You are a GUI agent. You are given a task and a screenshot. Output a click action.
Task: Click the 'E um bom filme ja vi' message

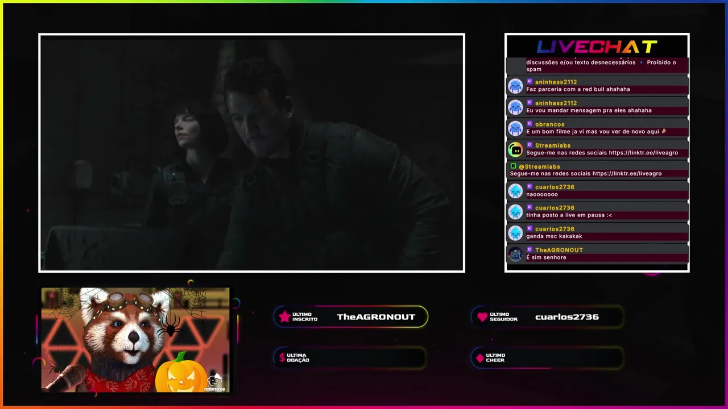click(x=596, y=132)
